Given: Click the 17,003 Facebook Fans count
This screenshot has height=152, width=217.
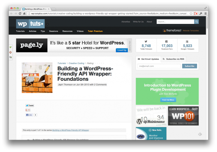Looking at the screenshot, I should click(167, 46).
